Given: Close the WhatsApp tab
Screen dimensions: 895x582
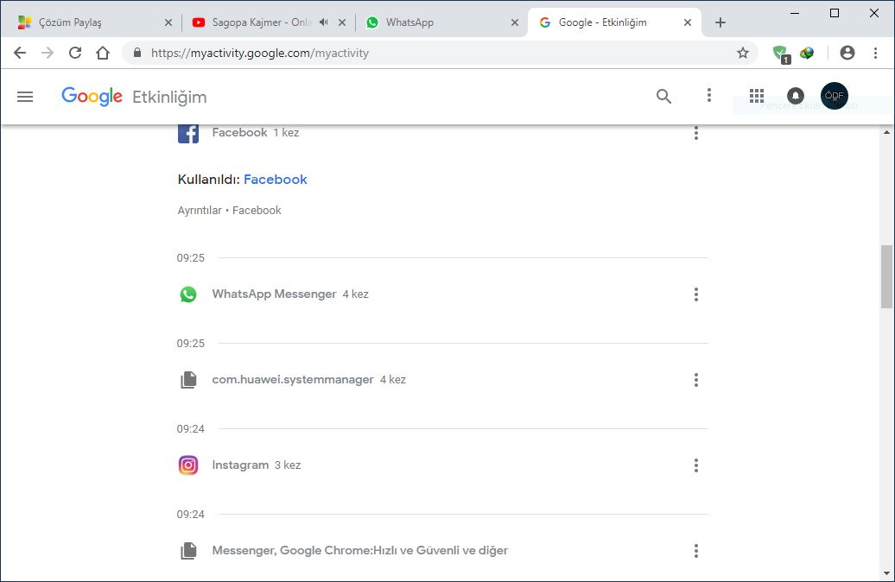Looking at the screenshot, I should click(514, 22).
